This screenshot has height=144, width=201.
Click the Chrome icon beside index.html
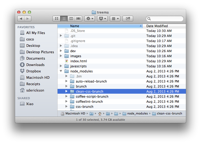67,61
